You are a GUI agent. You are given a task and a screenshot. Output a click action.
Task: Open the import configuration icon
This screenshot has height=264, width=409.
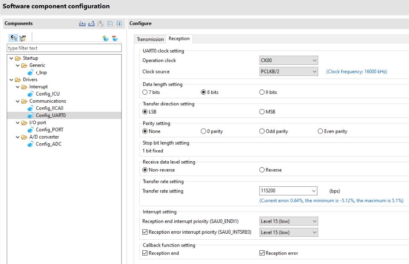83,24
